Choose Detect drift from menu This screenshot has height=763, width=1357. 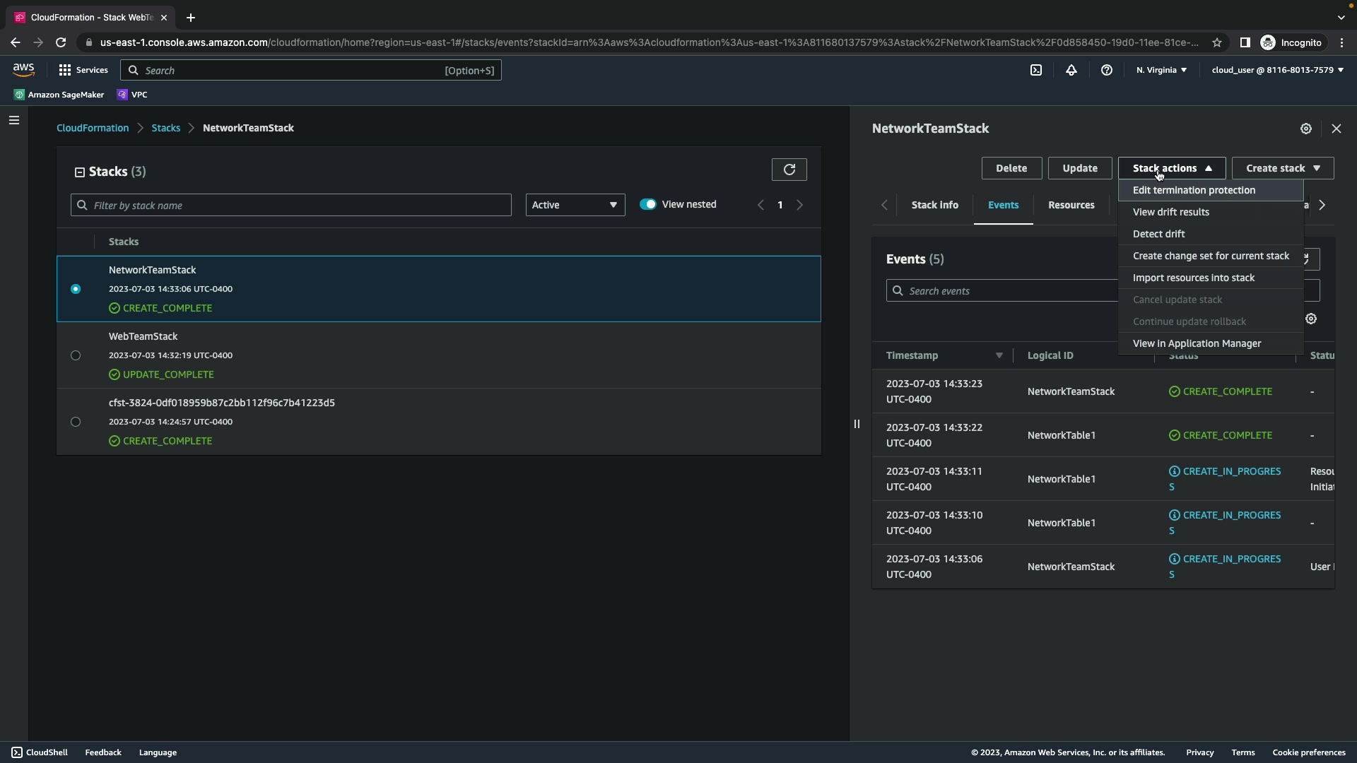click(1158, 234)
